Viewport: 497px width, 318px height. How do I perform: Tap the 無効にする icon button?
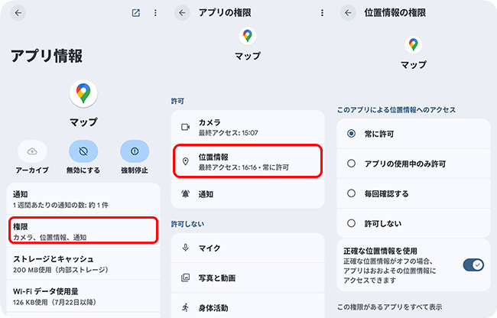click(x=83, y=151)
